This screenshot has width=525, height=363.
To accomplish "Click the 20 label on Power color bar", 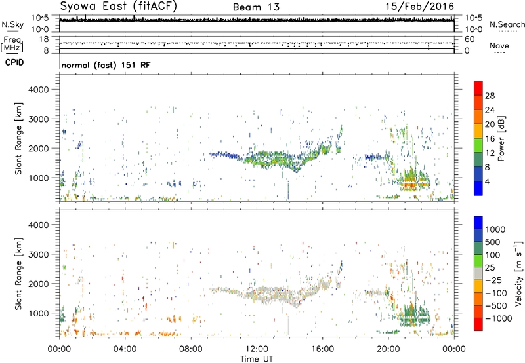I will tap(490, 124).
